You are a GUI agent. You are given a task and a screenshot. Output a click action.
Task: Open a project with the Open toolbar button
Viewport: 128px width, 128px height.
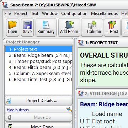12,27
